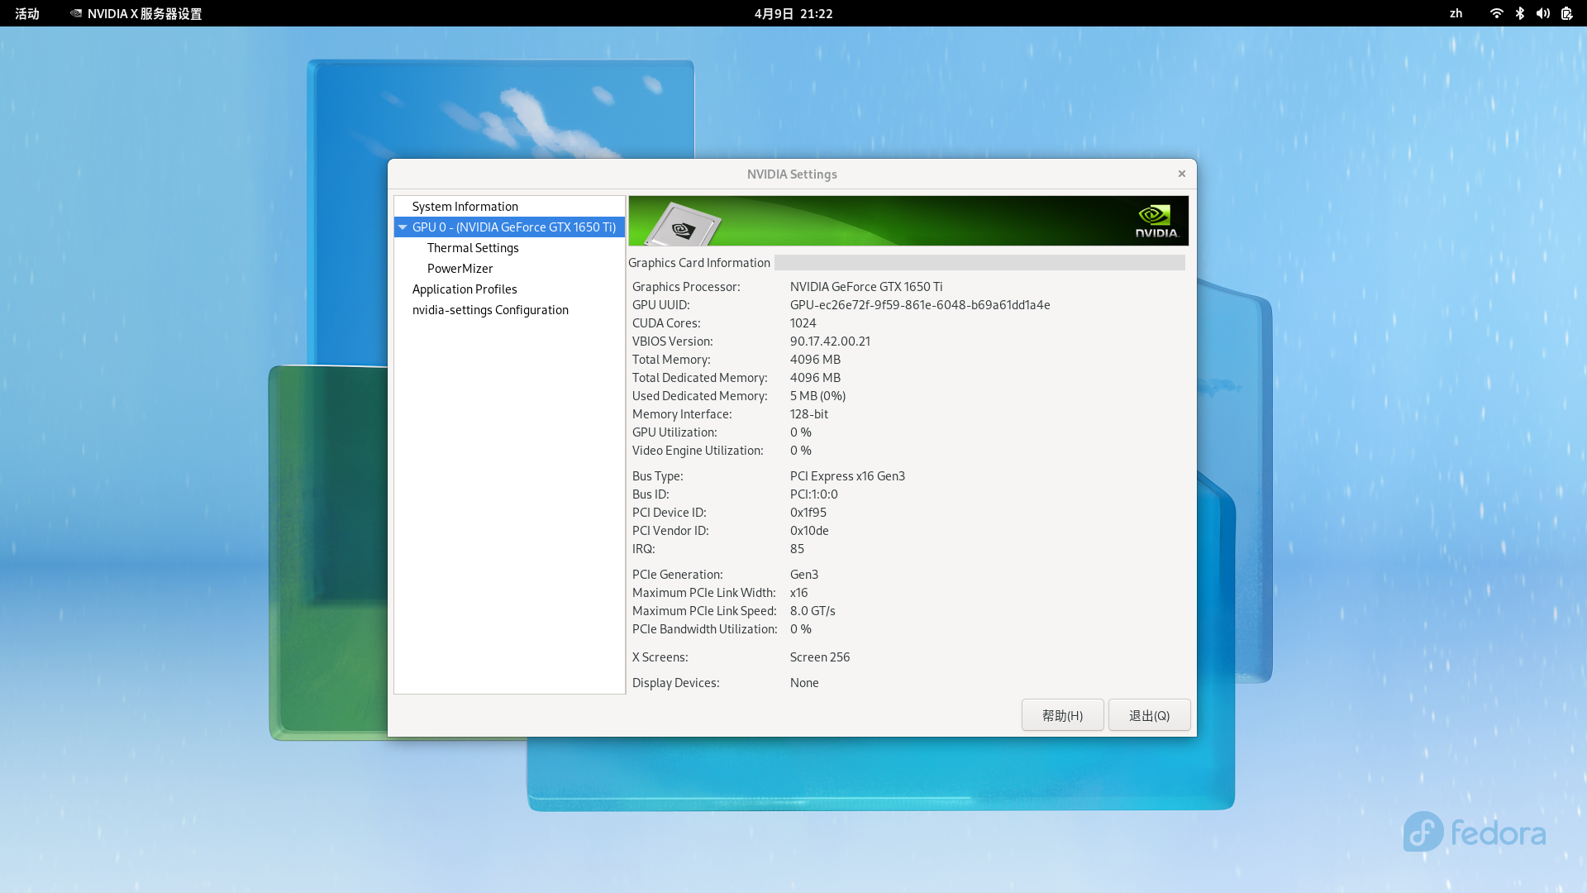Open Thermal Settings page
The width and height of the screenshot is (1587, 893).
(x=473, y=248)
